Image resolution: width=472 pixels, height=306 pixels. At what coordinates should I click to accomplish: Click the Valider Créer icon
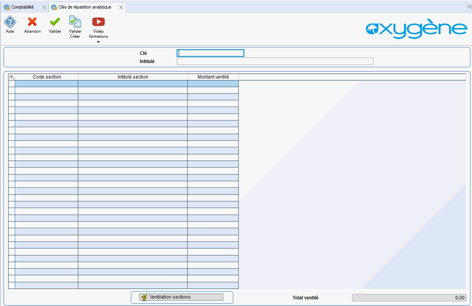75,22
